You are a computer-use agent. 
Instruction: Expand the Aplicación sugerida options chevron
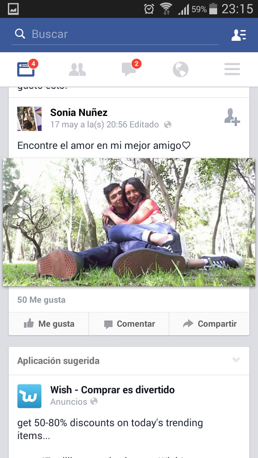(236, 360)
